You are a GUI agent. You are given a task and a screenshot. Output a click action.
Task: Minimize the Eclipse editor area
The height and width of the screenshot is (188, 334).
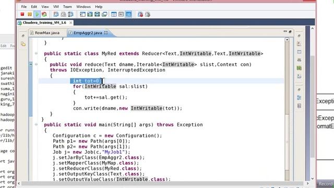pyautogui.click(x=285, y=31)
